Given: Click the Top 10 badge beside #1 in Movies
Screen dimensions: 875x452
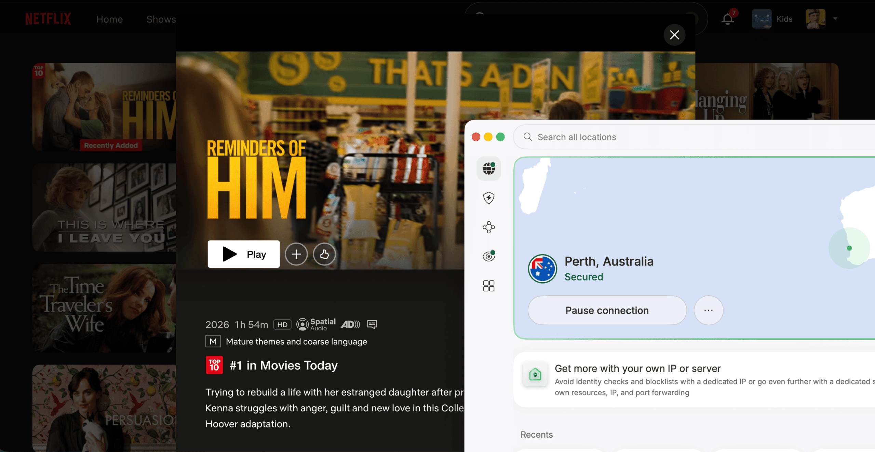Looking at the screenshot, I should pyautogui.click(x=214, y=365).
